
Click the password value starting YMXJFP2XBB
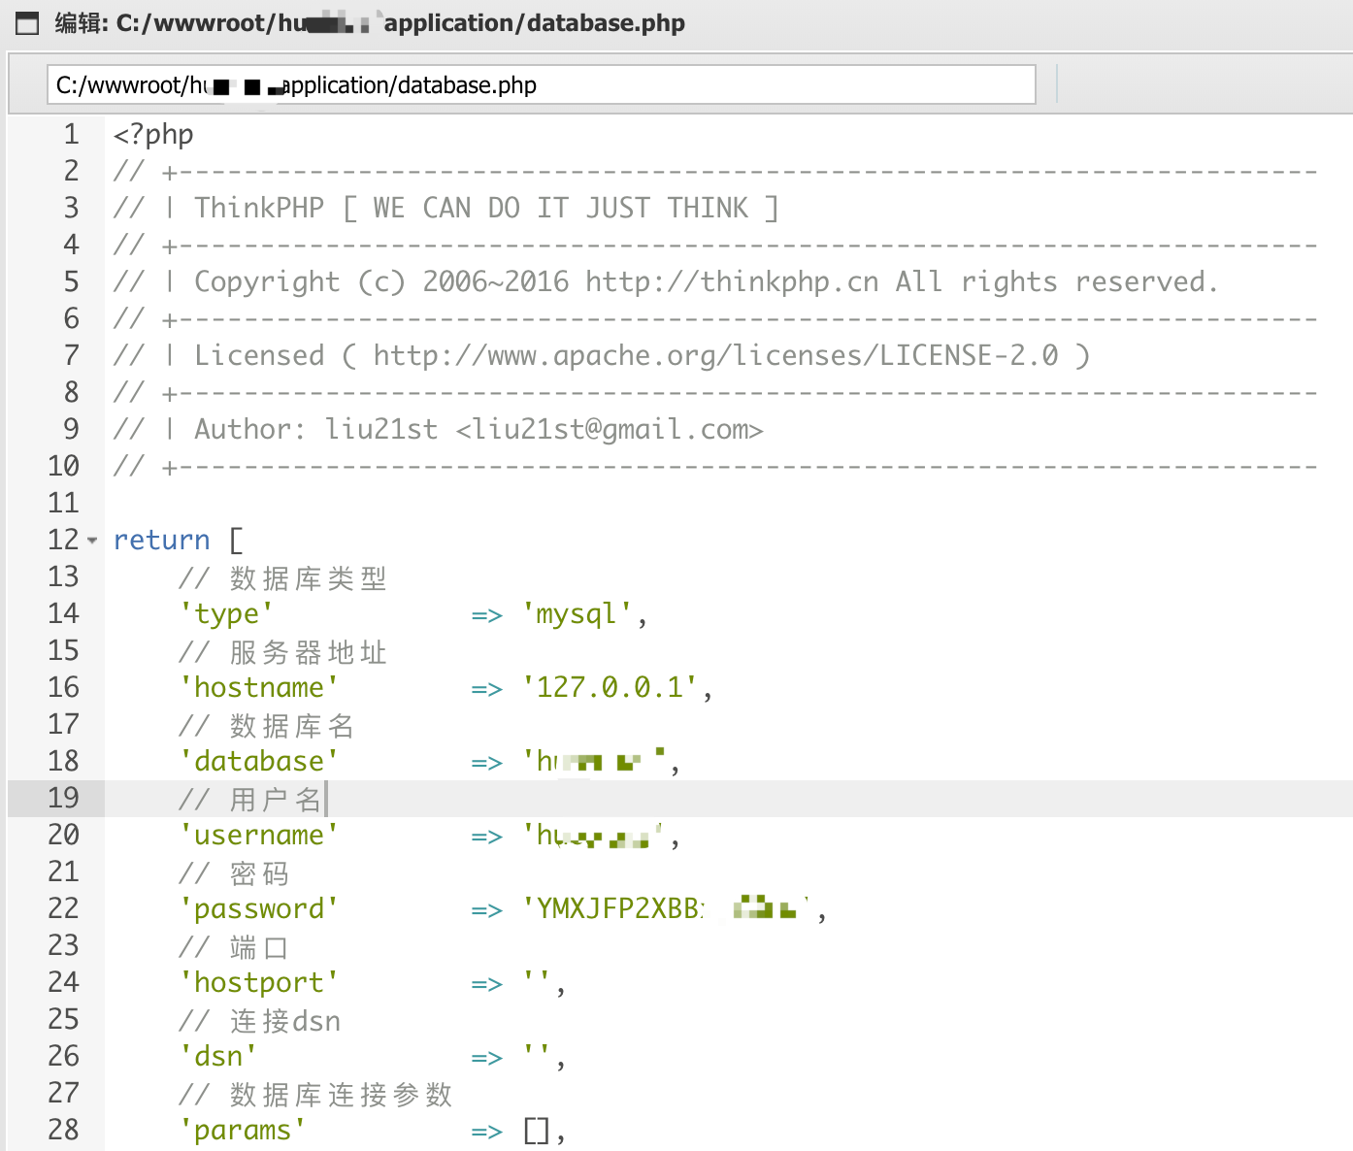[x=667, y=908]
